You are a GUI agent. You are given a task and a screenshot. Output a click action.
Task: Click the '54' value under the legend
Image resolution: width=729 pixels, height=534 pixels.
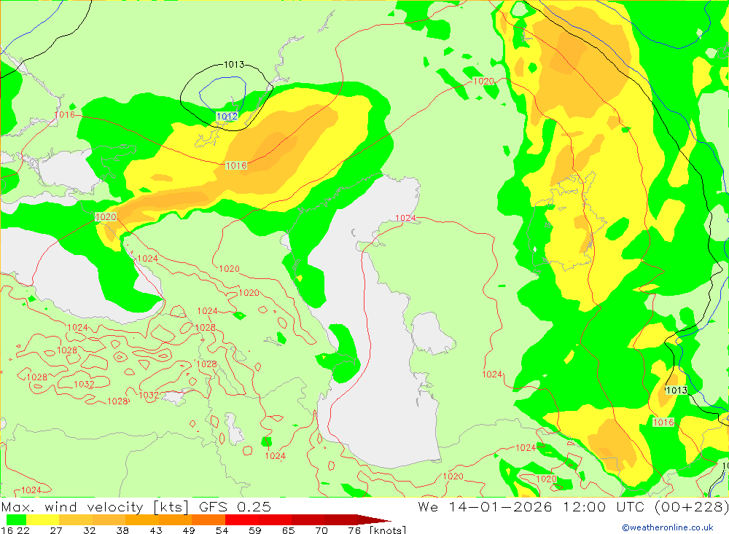pos(222,530)
